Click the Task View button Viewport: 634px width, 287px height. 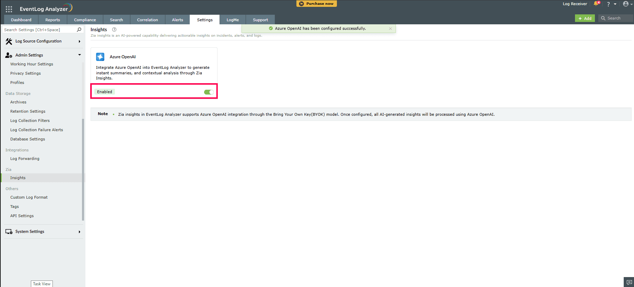tap(42, 284)
